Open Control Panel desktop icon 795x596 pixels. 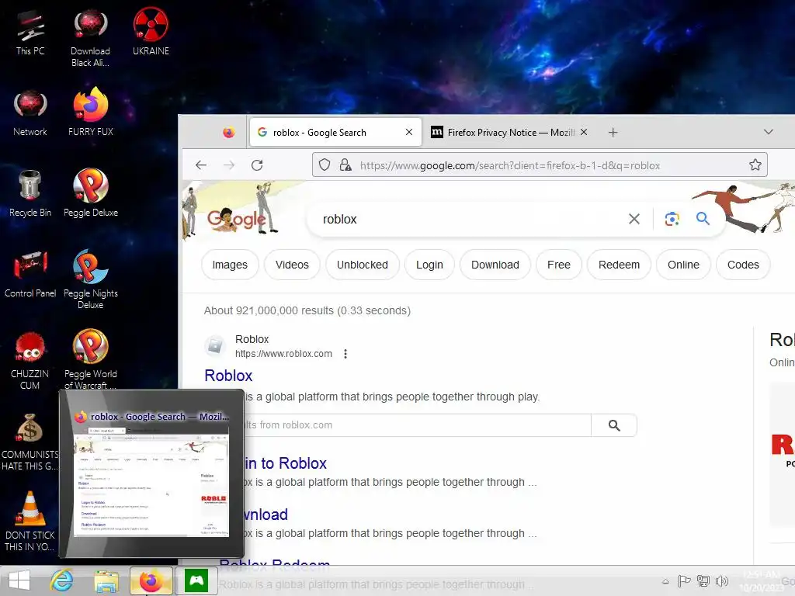(x=30, y=274)
